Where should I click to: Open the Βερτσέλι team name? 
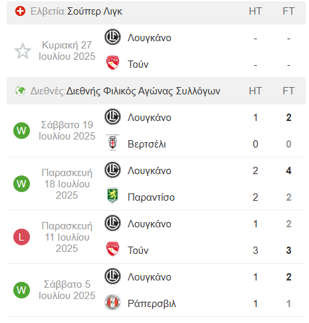pos(147,144)
